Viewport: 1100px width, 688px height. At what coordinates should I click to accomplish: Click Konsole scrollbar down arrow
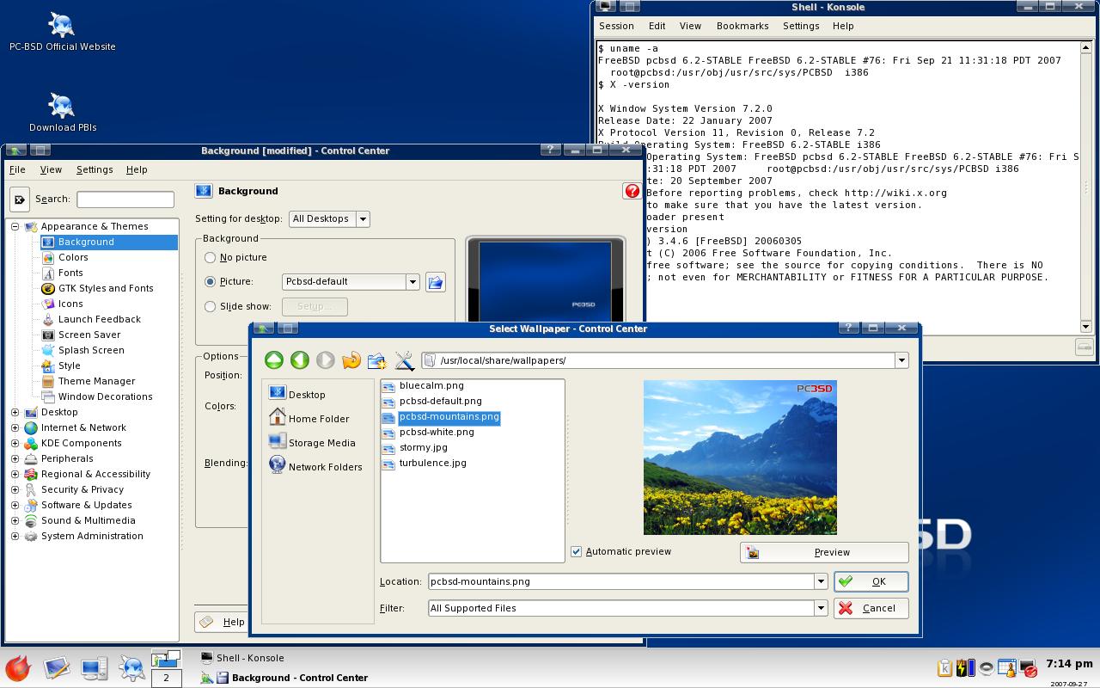pos(1085,327)
